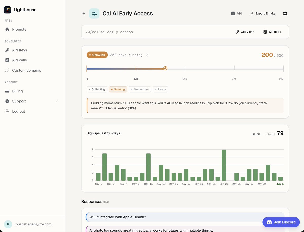Open project settings gear
The height and width of the screenshot is (232, 304).
point(285,13)
